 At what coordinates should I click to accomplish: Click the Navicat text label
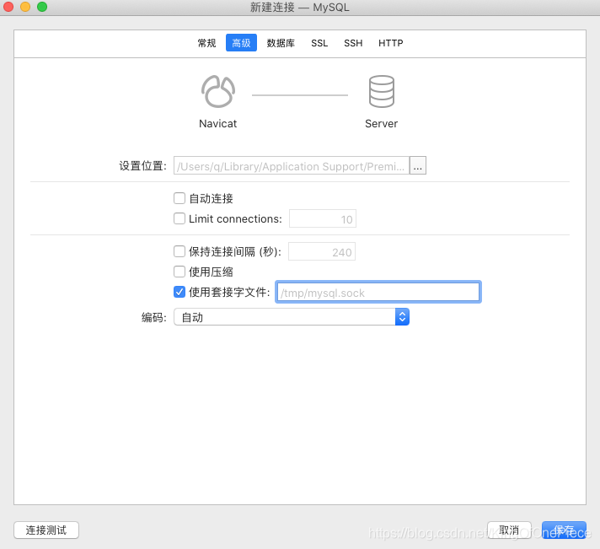tap(217, 124)
